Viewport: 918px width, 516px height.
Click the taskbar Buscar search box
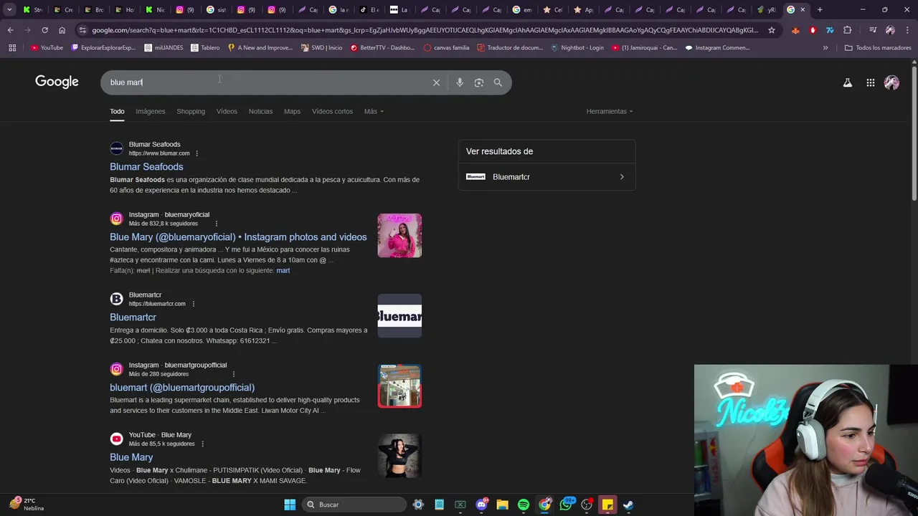pyautogui.click(x=354, y=505)
